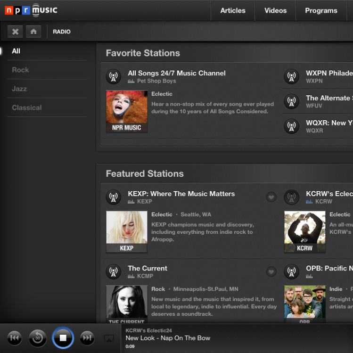
Task: Open The Current station thumbnail
Action: [127, 304]
